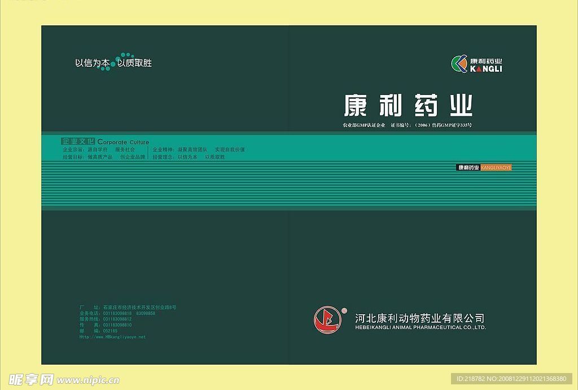Click the 经营理念 line
The width and height of the screenshot is (578, 390).
pos(189,157)
